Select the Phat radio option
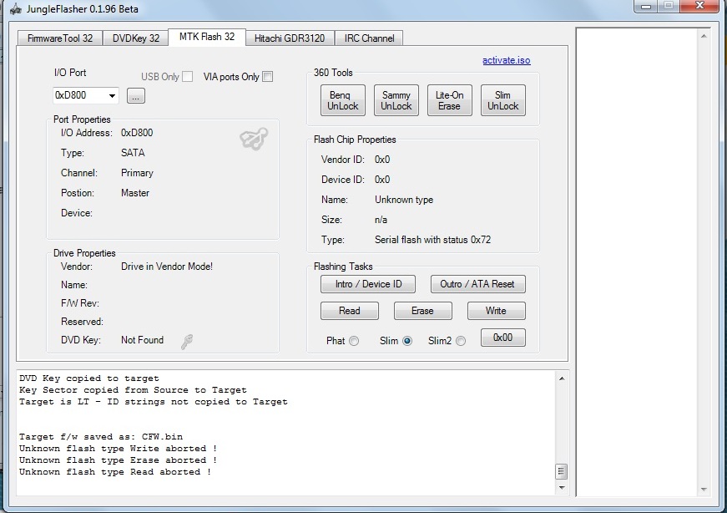This screenshot has height=513, width=727. tap(354, 341)
